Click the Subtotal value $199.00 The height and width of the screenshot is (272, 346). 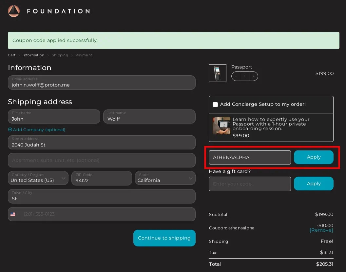(x=324, y=214)
